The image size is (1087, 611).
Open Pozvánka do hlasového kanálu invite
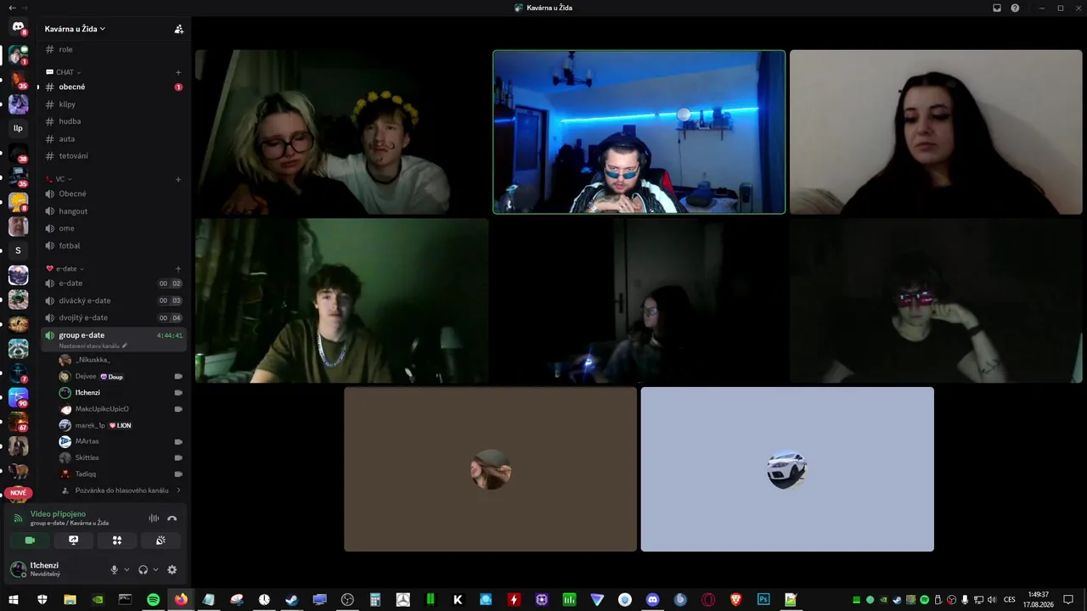pos(121,490)
